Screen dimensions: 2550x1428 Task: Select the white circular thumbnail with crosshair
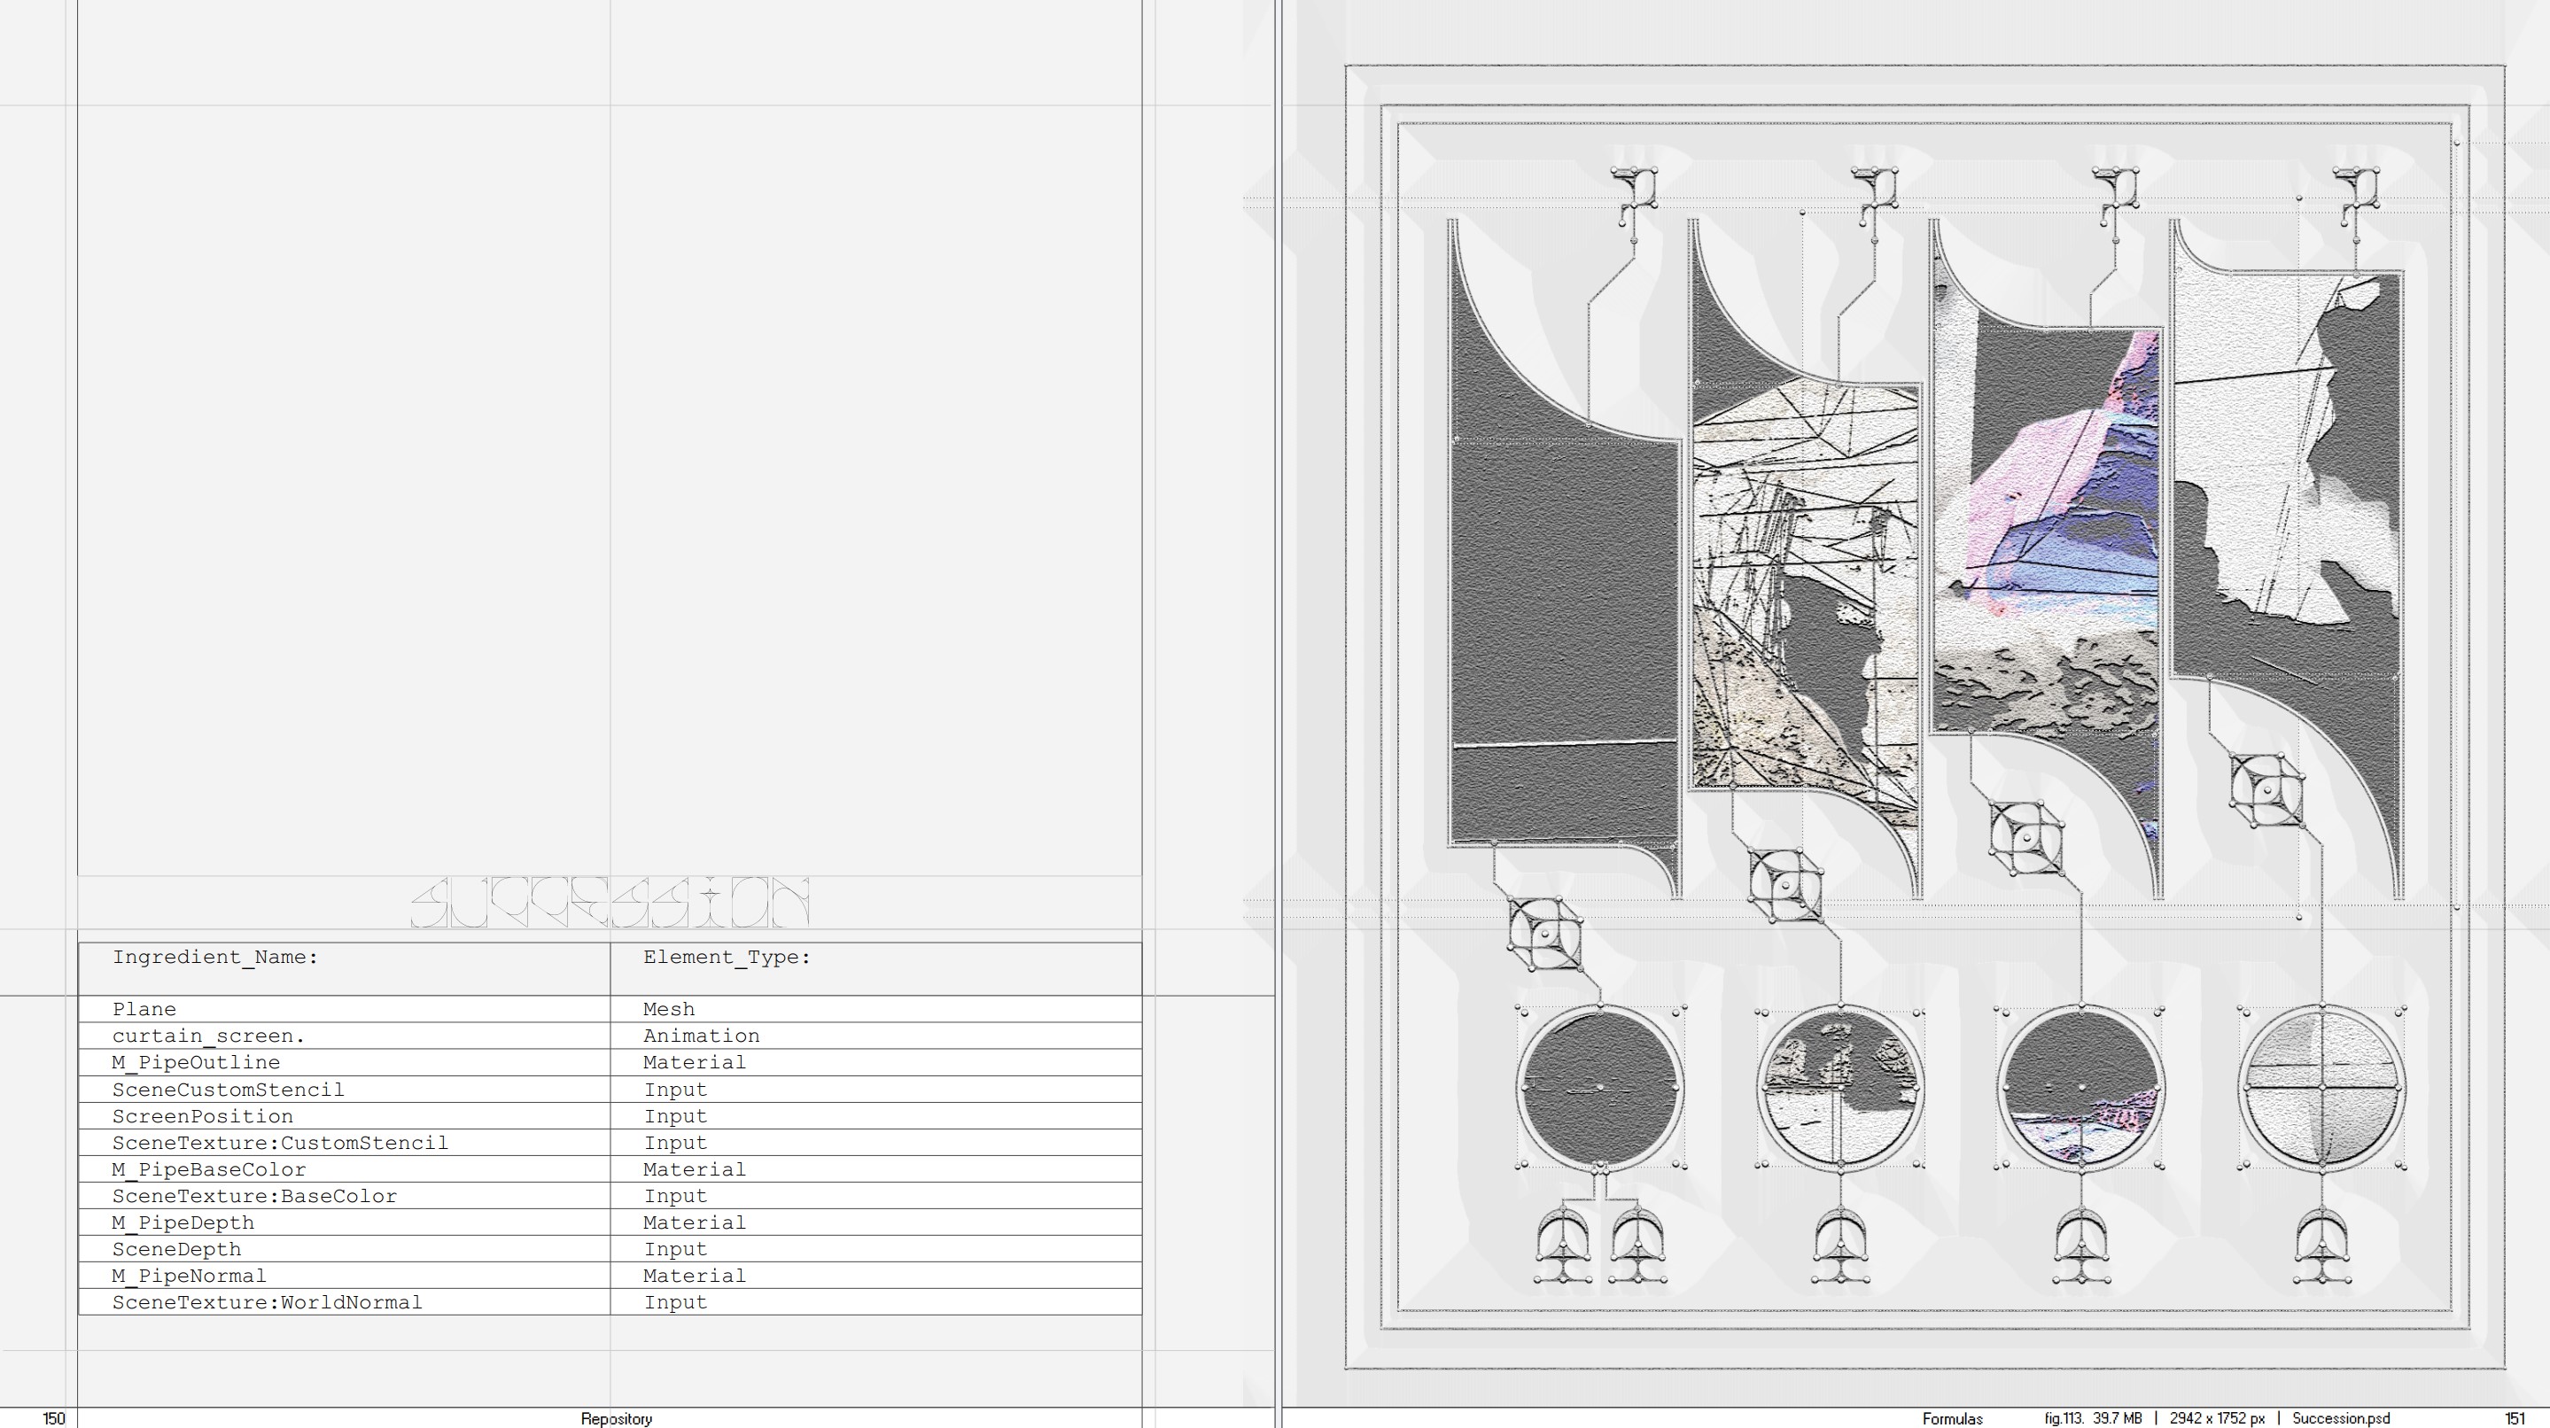pos(2321,1088)
